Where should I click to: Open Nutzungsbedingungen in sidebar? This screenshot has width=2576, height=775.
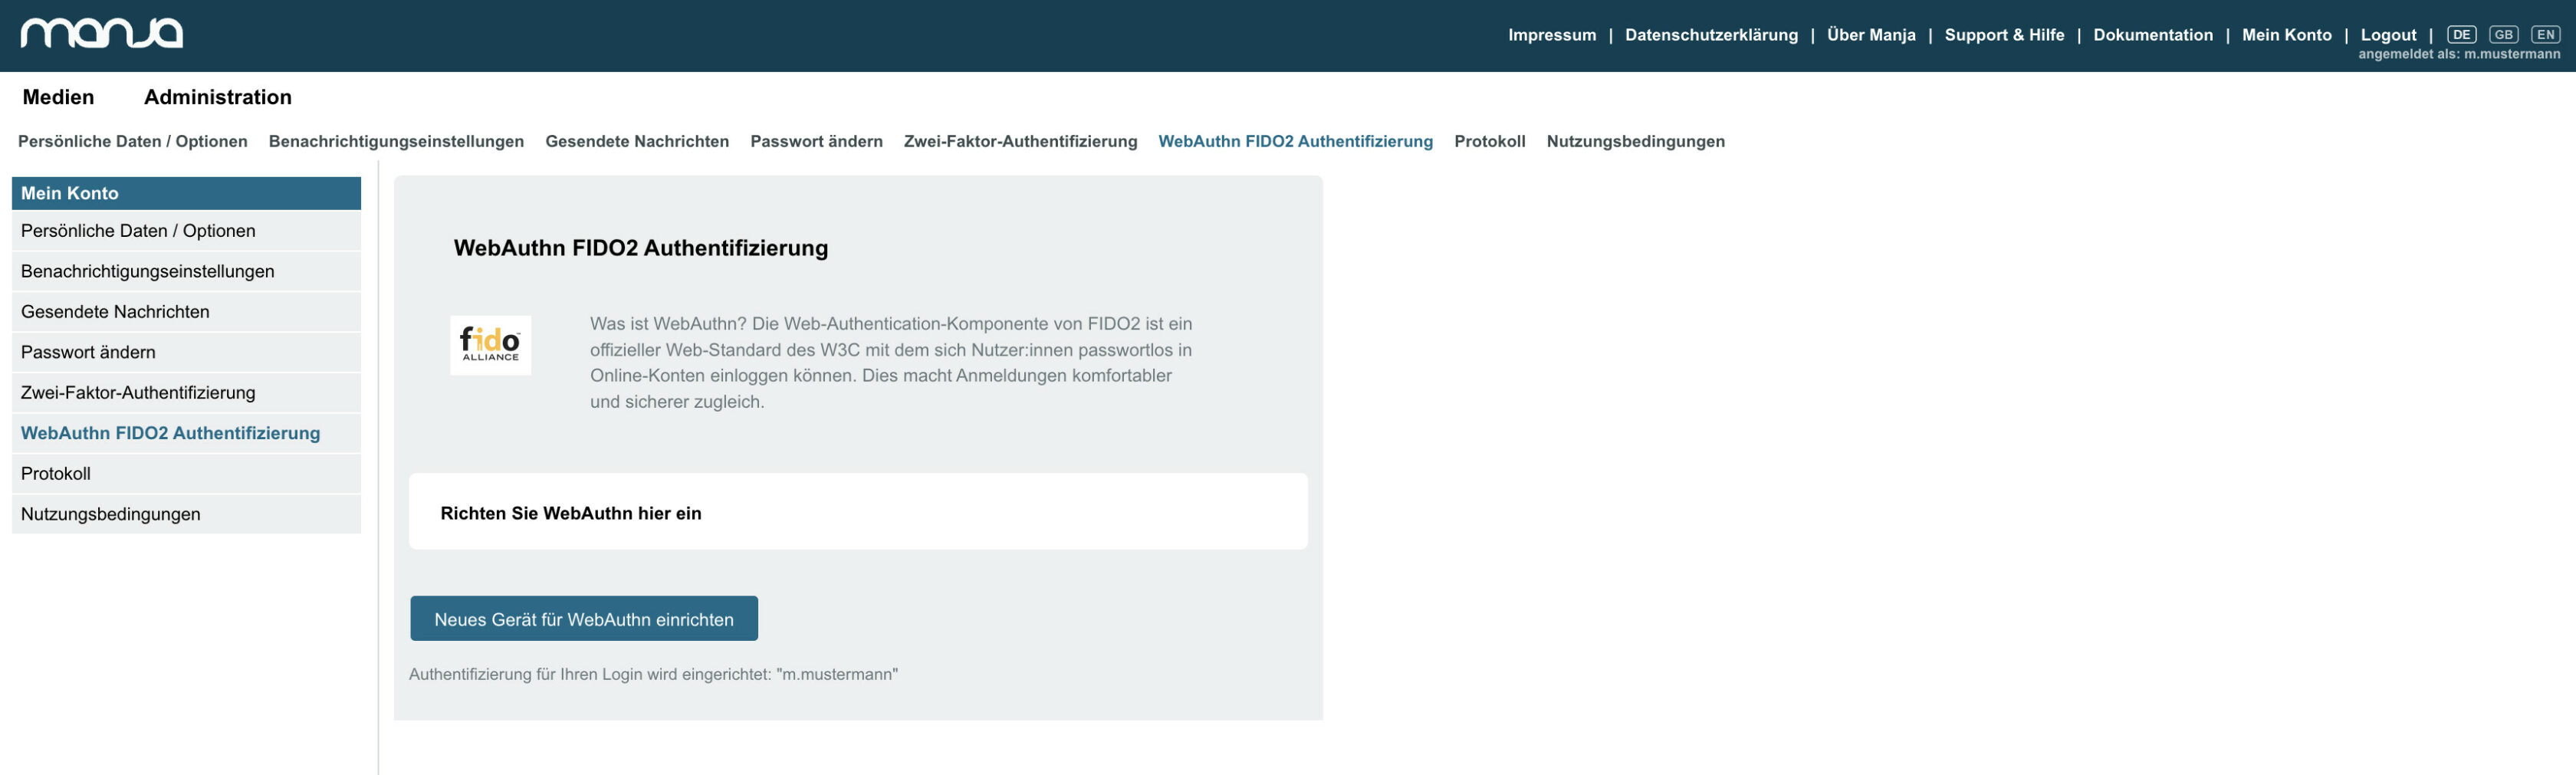tap(186, 514)
